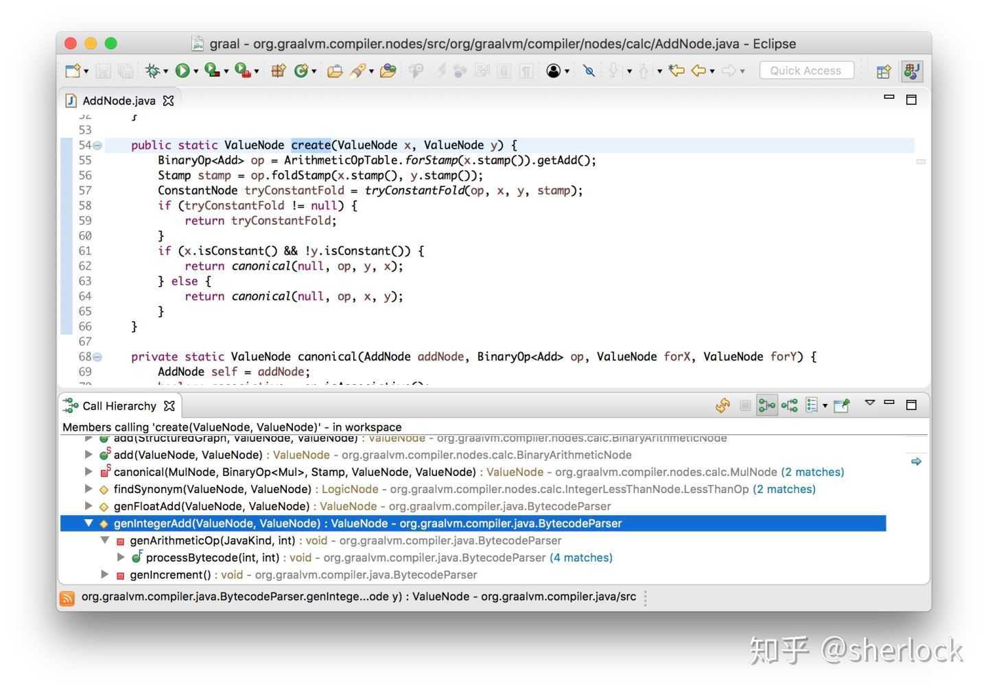Open the Java perspective icon
This screenshot has height=692, width=988.
912,71
